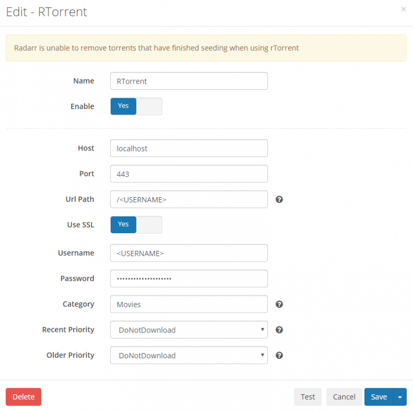Viewport: 413px width, 412px height.
Task: Click the Save button
Action: (x=379, y=397)
